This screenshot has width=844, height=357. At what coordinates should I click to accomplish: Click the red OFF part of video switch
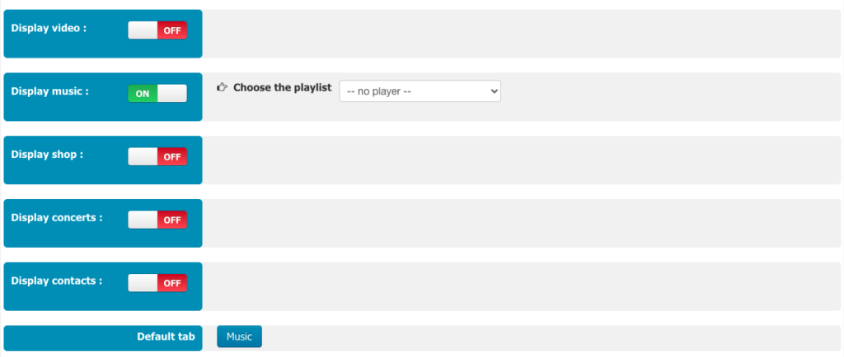[x=172, y=30]
